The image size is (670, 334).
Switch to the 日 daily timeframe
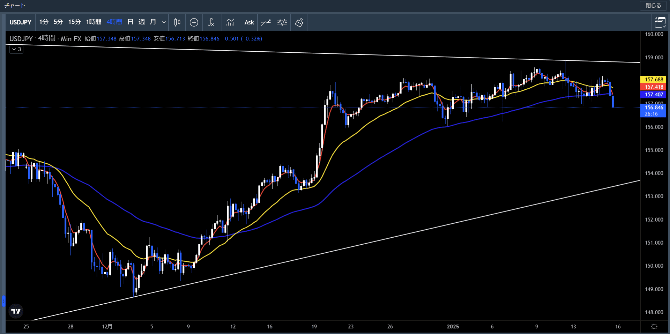point(130,22)
